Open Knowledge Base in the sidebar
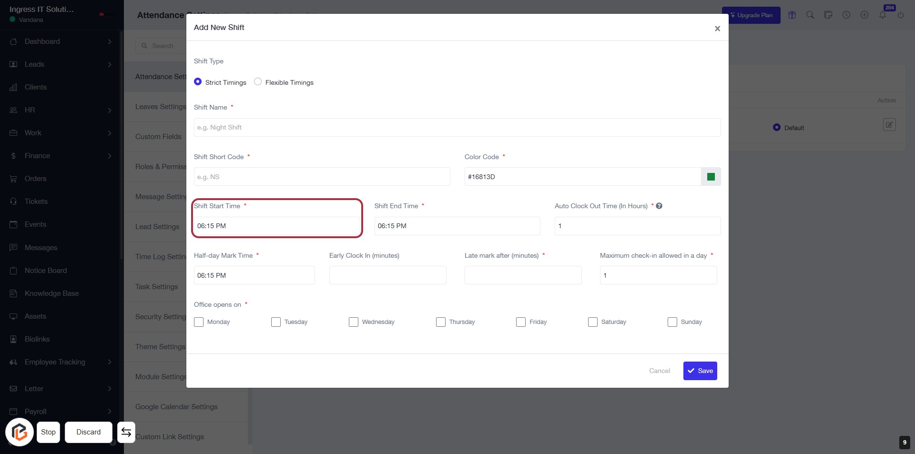 pos(52,293)
